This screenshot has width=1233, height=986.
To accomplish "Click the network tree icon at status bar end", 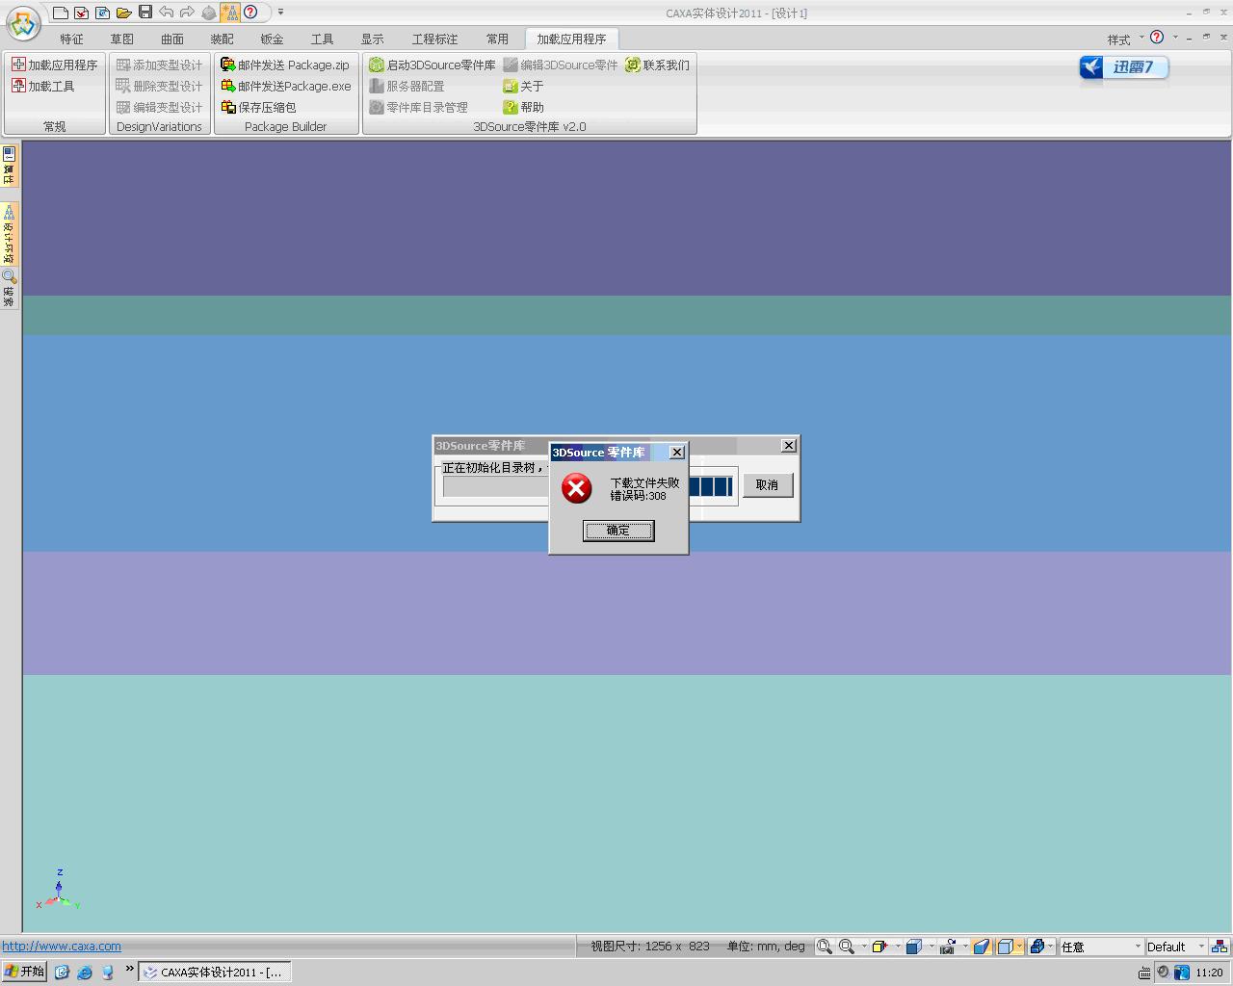I will pos(1220,947).
